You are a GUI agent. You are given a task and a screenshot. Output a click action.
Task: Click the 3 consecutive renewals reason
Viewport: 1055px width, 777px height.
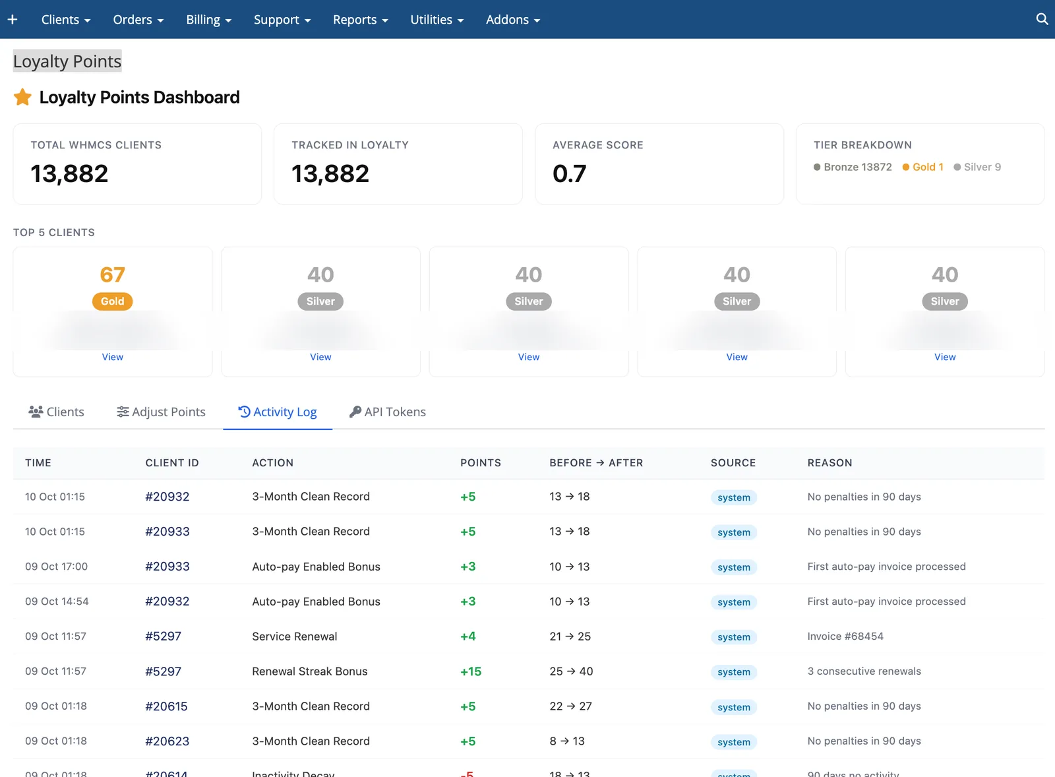(864, 671)
